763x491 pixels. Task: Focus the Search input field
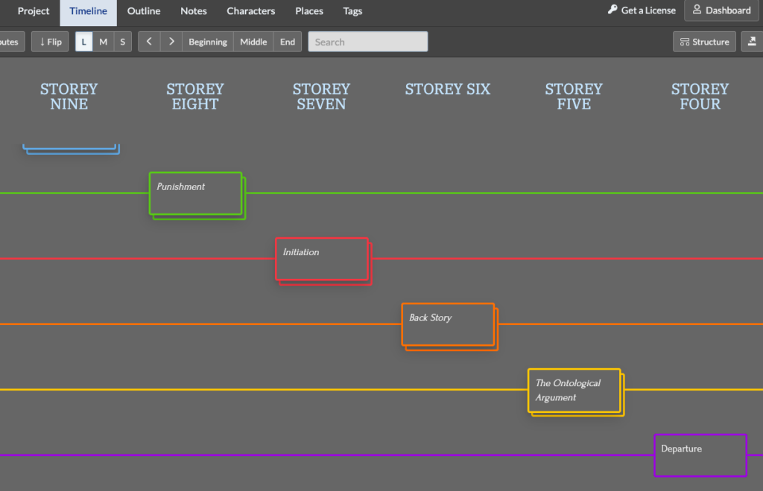(x=368, y=42)
